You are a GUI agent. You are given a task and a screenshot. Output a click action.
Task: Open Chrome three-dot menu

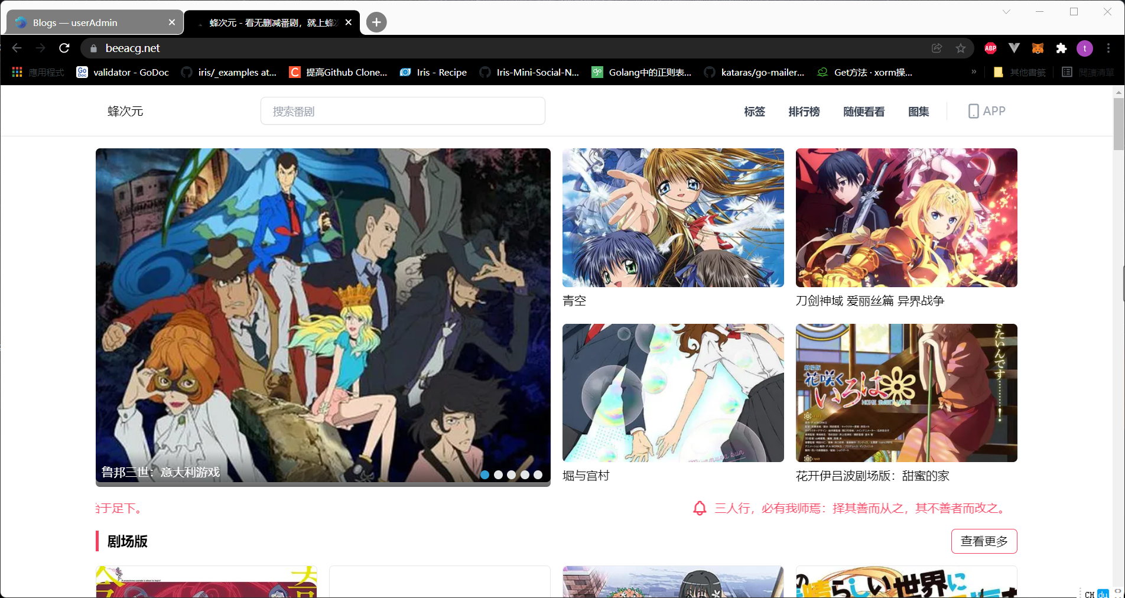click(1108, 48)
